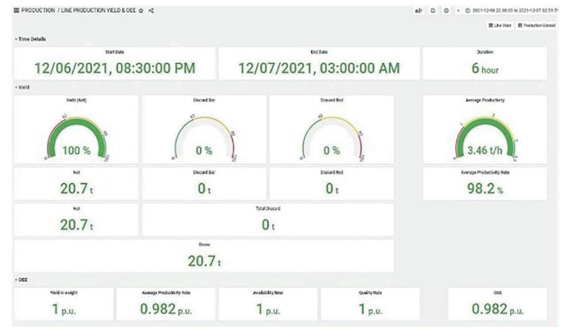Click the dashboards grid icon beside PRODUCTION
This screenshot has height=332, width=571.
point(17,10)
